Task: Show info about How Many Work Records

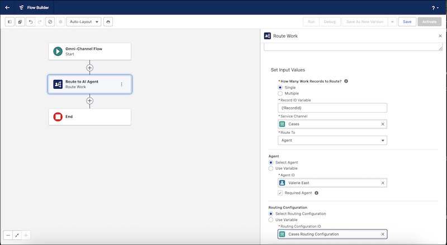Action: click(x=346, y=81)
